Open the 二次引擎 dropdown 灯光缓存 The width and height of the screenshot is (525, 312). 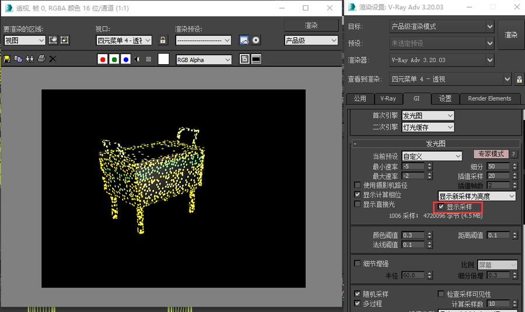(x=428, y=127)
